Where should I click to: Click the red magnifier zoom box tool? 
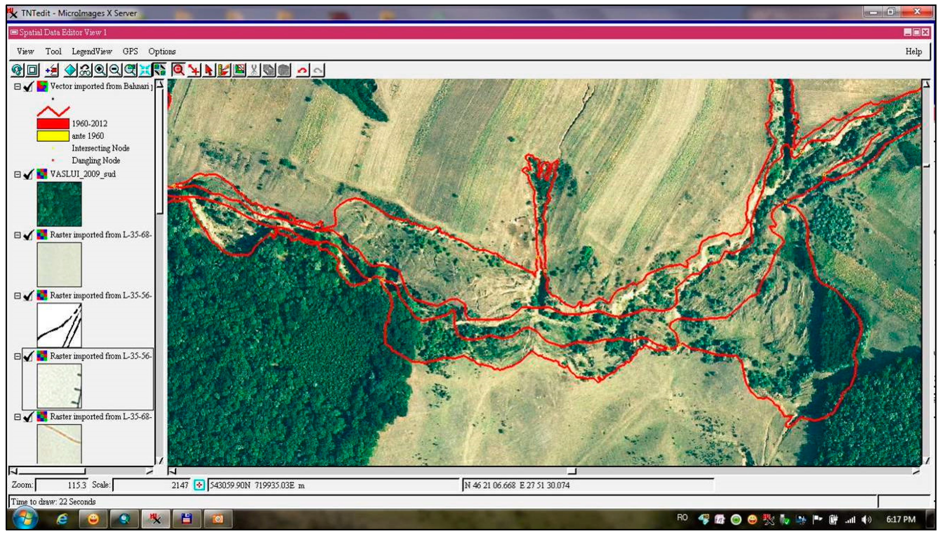pos(178,70)
